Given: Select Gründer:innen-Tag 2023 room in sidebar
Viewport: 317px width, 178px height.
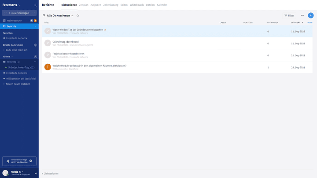Looking at the screenshot, I should [x=20, y=67].
